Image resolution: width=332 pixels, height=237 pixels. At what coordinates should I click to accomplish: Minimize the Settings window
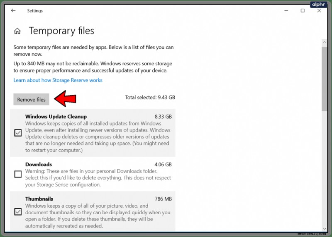click(x=286, y=11)
